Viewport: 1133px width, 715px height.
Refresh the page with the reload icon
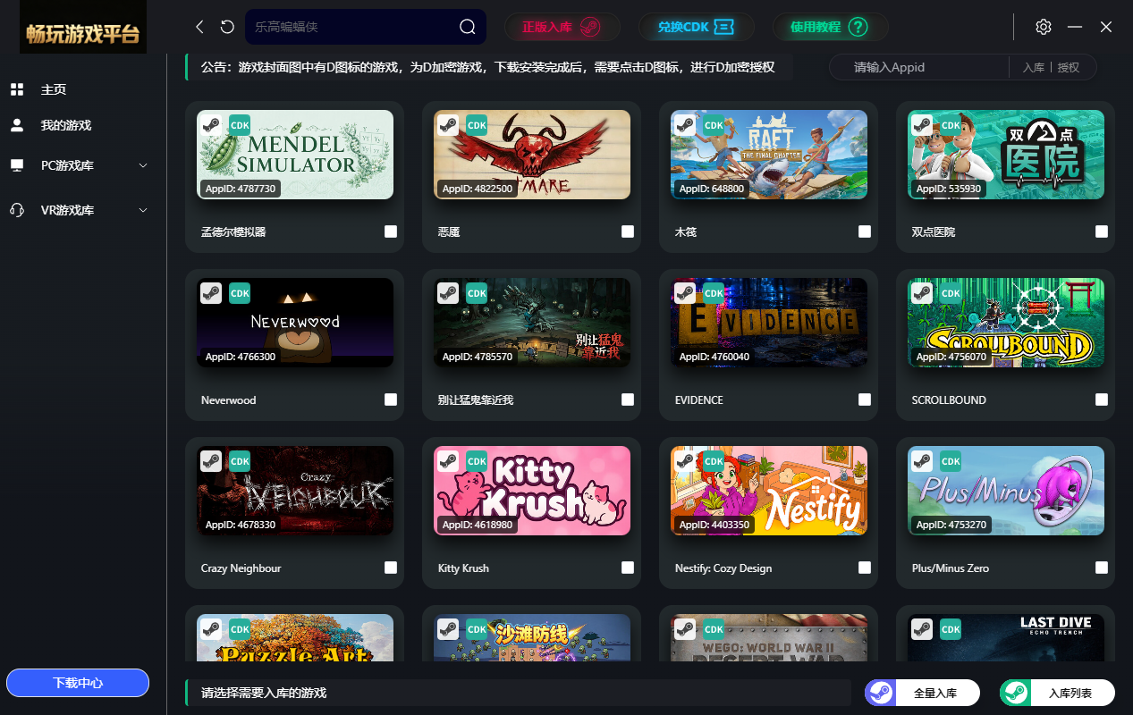coord(227,27)
